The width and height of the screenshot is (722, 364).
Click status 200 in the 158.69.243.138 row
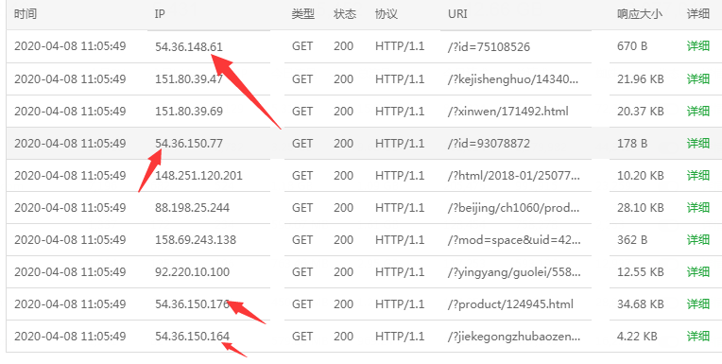[344, 239]
